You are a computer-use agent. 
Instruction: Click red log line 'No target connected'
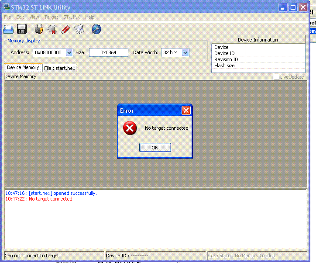(39, 199)
